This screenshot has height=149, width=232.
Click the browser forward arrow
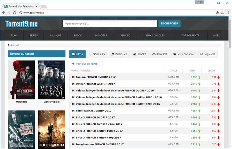coord(9,13)
